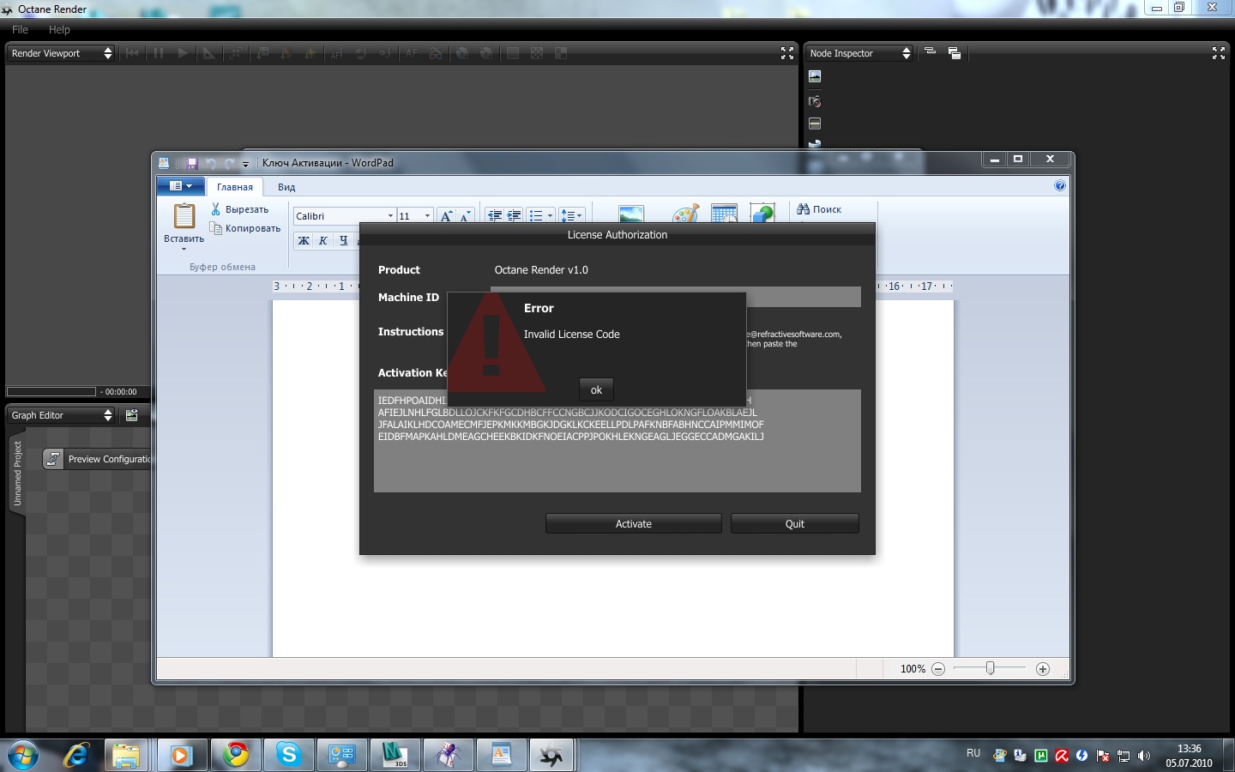Screen dimensions: 1235x772
Task: Open the Help menu in Octane Render
Action: pos(59,29)
